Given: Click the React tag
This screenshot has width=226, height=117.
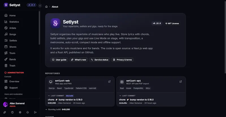Looking at the screenshot, I should 59,88.
